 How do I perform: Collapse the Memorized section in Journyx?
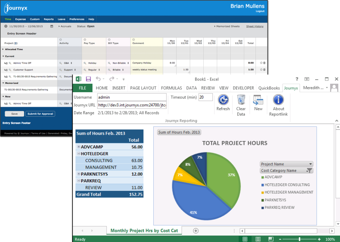(3, 83)
